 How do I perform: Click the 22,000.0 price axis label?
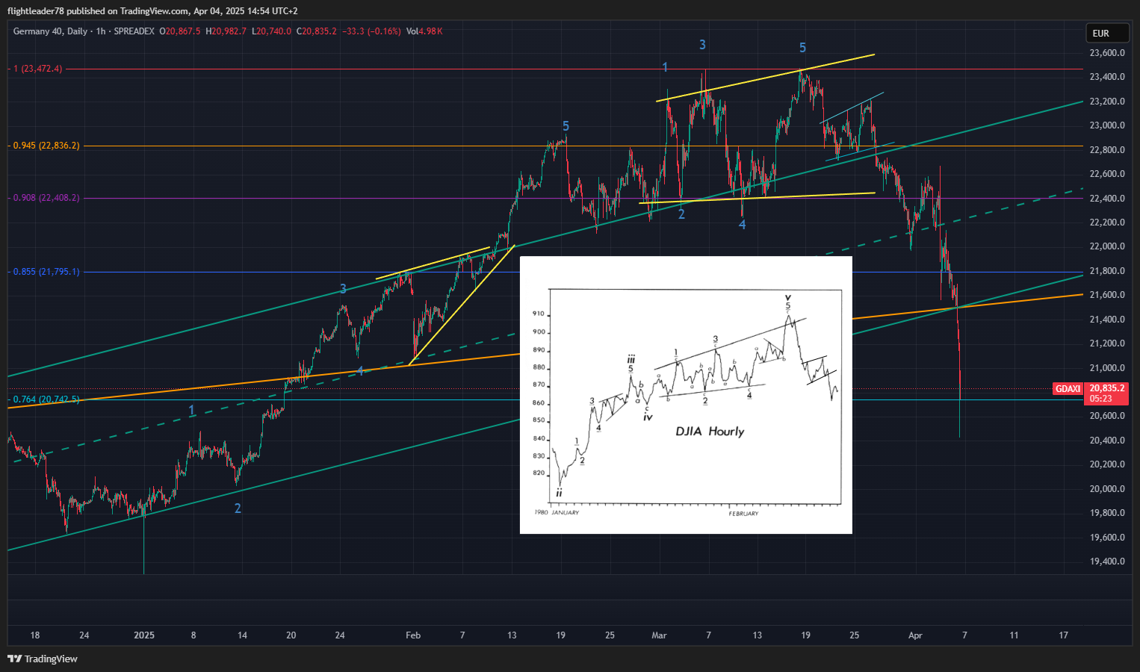[x=1107, y=246]
